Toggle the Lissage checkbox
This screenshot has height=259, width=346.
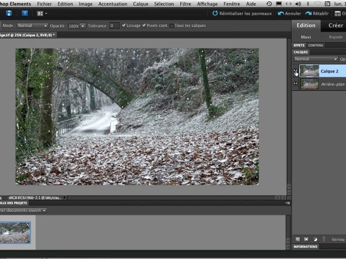pyautogui.click(x=124, y=26)
